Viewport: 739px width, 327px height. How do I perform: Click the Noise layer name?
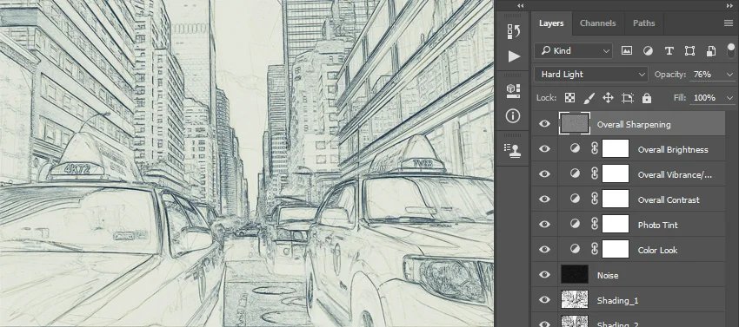click(608, 275)
